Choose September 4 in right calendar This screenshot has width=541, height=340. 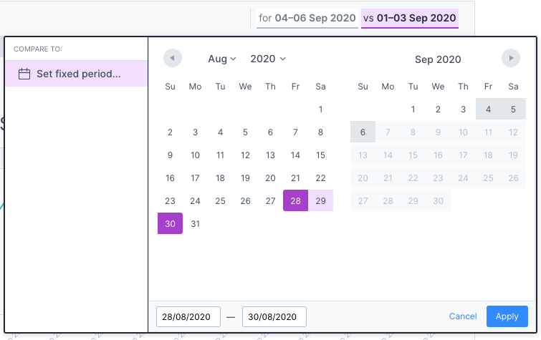click(488, 110)
